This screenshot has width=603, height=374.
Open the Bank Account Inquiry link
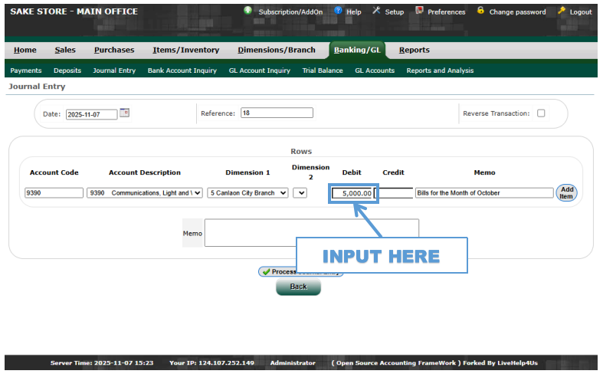pos(182,71)
